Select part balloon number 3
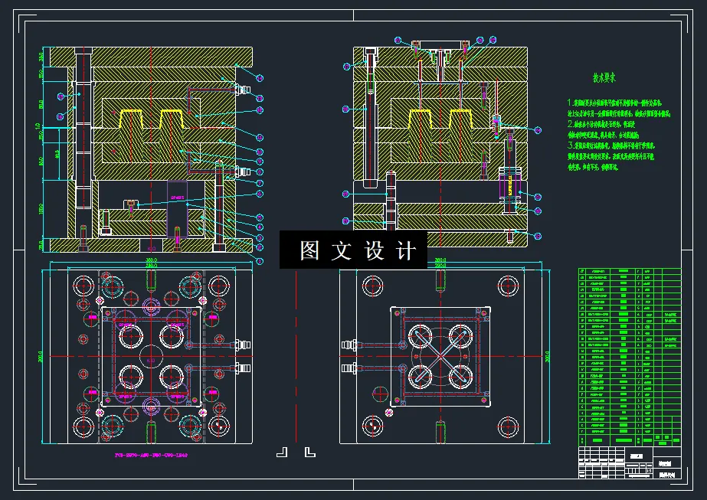707x500 pixels. point(260,238)
